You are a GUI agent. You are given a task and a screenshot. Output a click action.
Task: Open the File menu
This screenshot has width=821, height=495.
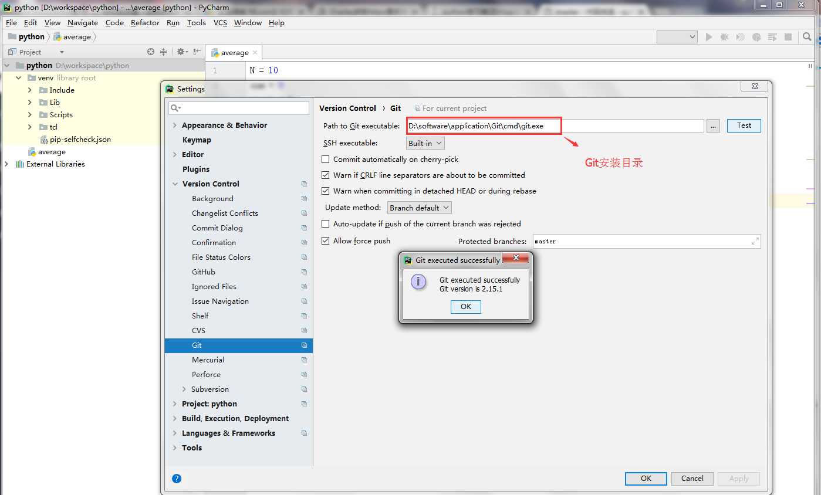11,23
